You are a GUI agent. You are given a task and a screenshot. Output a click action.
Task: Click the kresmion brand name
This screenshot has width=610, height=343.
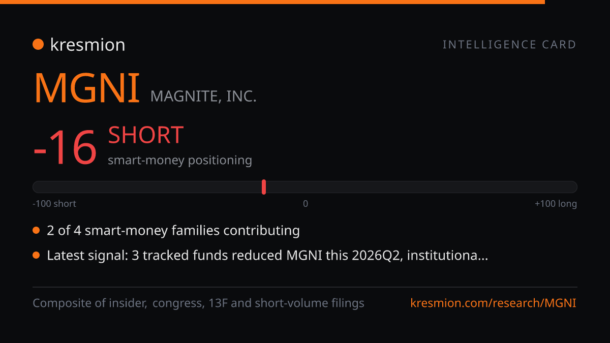click(x=87, y=45)
